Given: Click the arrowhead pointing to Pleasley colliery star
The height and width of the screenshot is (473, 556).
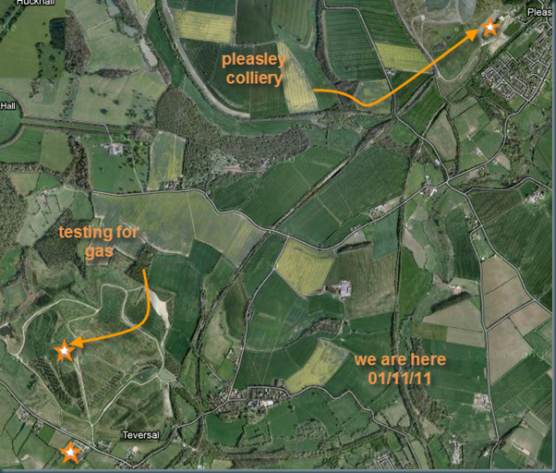Looking at the screenshot, I should (473, 35).
